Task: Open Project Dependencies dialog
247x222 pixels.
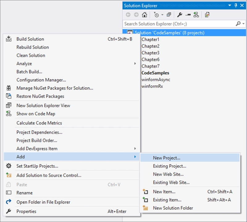Action: (40, 132)
